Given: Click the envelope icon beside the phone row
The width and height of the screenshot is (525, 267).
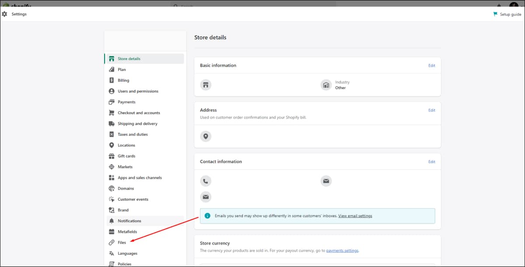Looking at the screenshot, I should 326,181.
